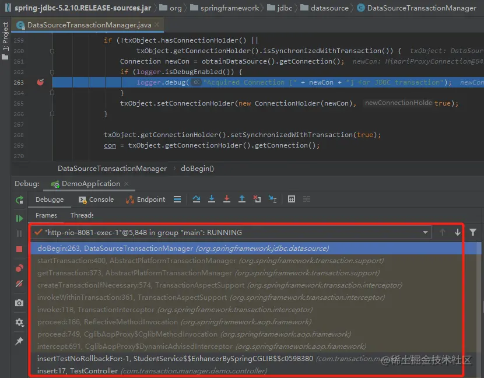The height and width of the screenshot is (378, 484).
Task: Drop the current frame
Action: tap(257, 199)
